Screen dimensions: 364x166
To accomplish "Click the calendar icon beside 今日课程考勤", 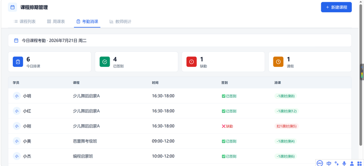I will pos(16,40).
